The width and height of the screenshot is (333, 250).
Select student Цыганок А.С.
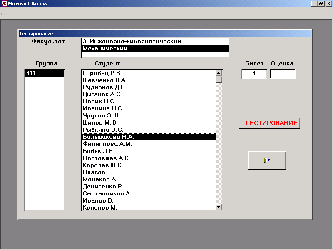(x=149, y=94)
